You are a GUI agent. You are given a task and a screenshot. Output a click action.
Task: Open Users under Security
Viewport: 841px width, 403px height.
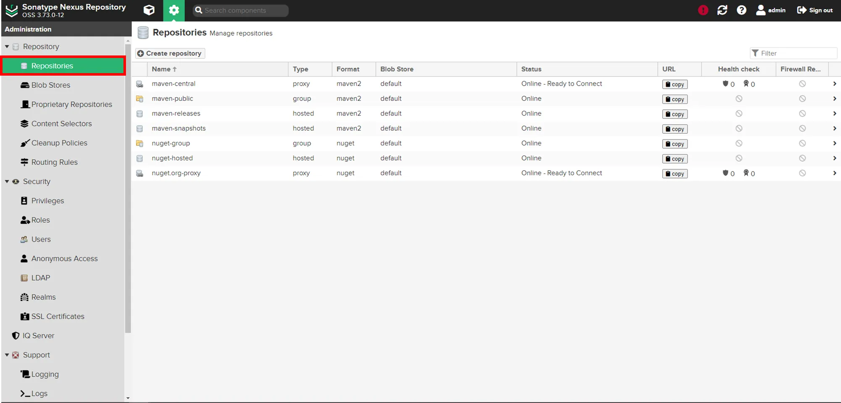click(x=36, y=240)
